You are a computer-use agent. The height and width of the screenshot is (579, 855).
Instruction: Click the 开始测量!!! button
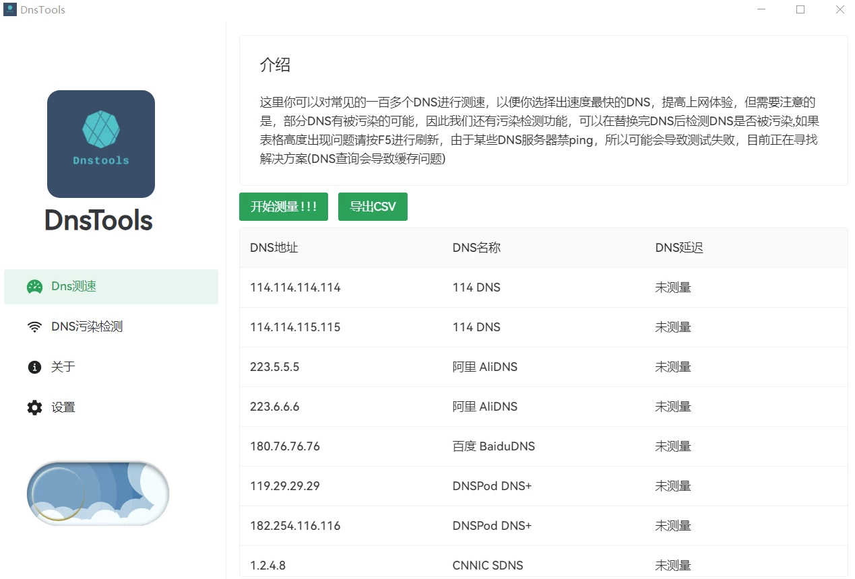coord(283,207)
